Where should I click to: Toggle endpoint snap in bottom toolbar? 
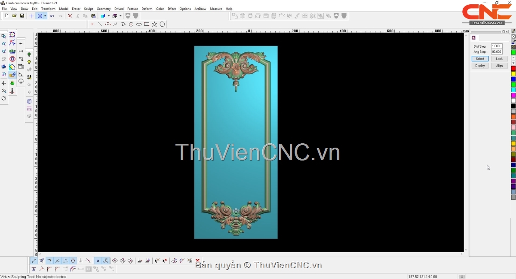click(x=34, y=261)
